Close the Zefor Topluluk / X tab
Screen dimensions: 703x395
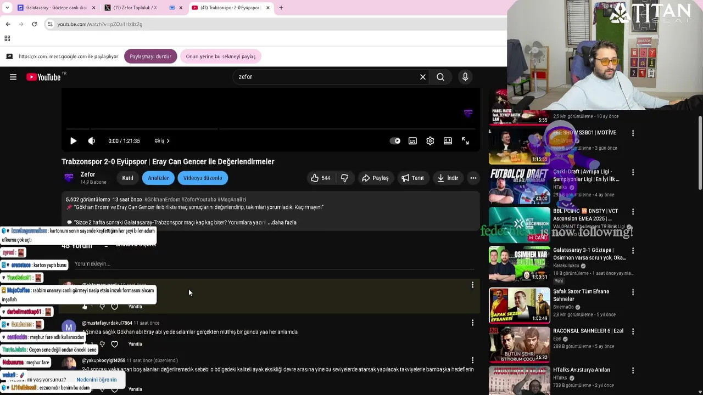click(181, 8)
